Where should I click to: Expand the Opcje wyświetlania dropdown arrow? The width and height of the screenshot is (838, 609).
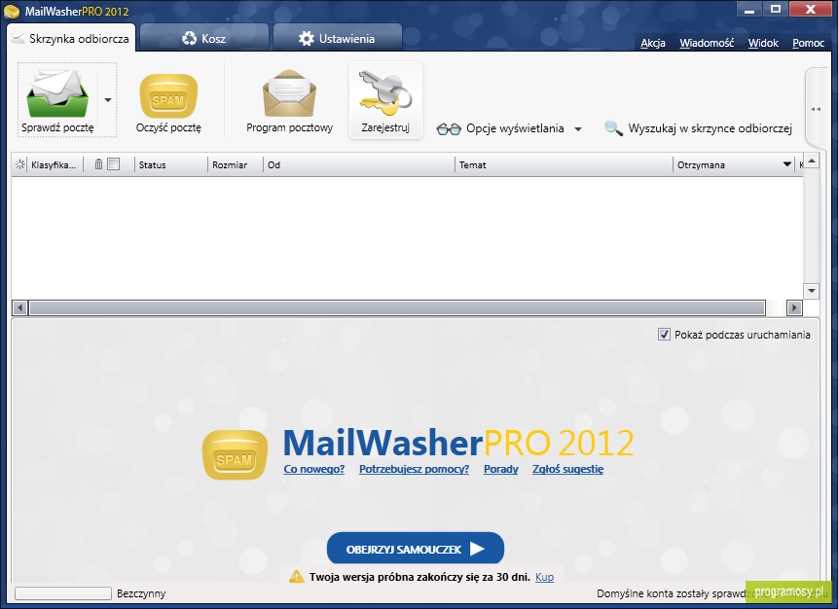pyautogui.click(x=578, y=128)
